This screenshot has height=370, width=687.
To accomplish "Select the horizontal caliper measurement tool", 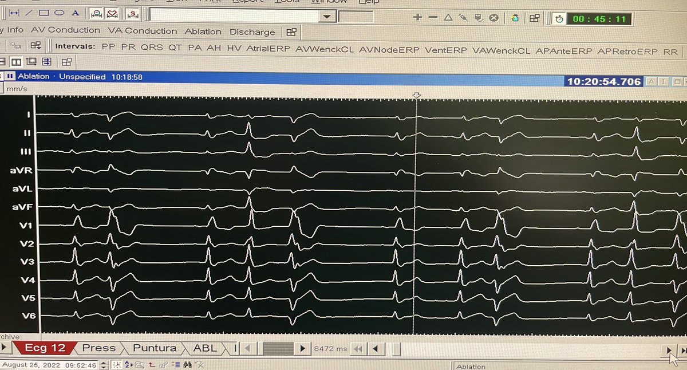I will tap(13, 13).
